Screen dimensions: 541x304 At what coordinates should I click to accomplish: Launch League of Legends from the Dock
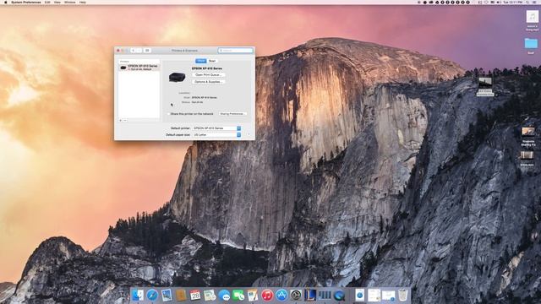pyautogui.click(x=310, y=296)
